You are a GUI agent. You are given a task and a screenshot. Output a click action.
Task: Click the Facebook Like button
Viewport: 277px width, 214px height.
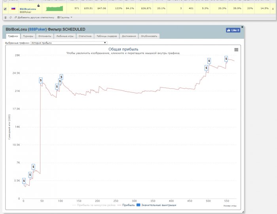coord(233,30)
